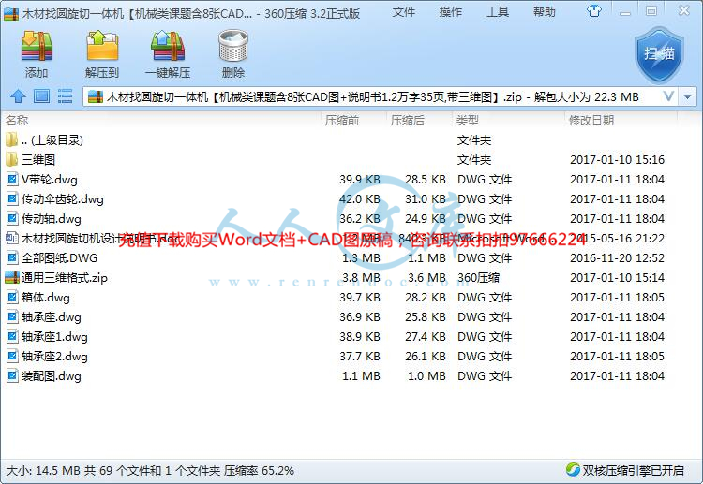Close the 360压缩 window
The image size is (703, 484).
(684, 10)
